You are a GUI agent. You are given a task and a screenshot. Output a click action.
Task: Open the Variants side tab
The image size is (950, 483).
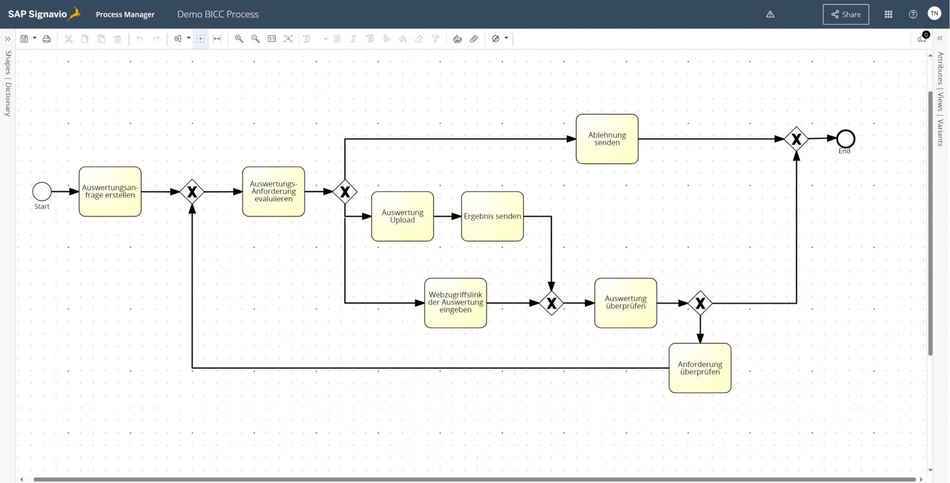click(x=940, y=132)
